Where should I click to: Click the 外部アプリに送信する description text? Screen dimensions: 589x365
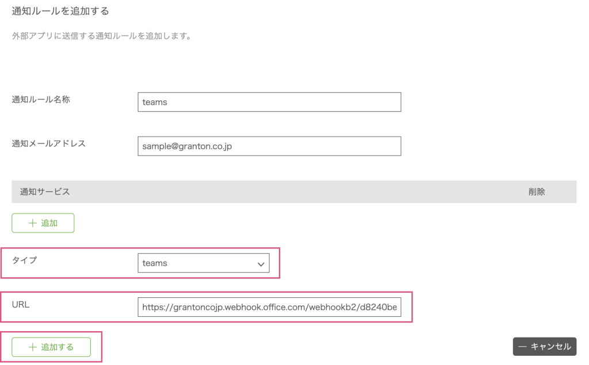(x=101, y=36)
